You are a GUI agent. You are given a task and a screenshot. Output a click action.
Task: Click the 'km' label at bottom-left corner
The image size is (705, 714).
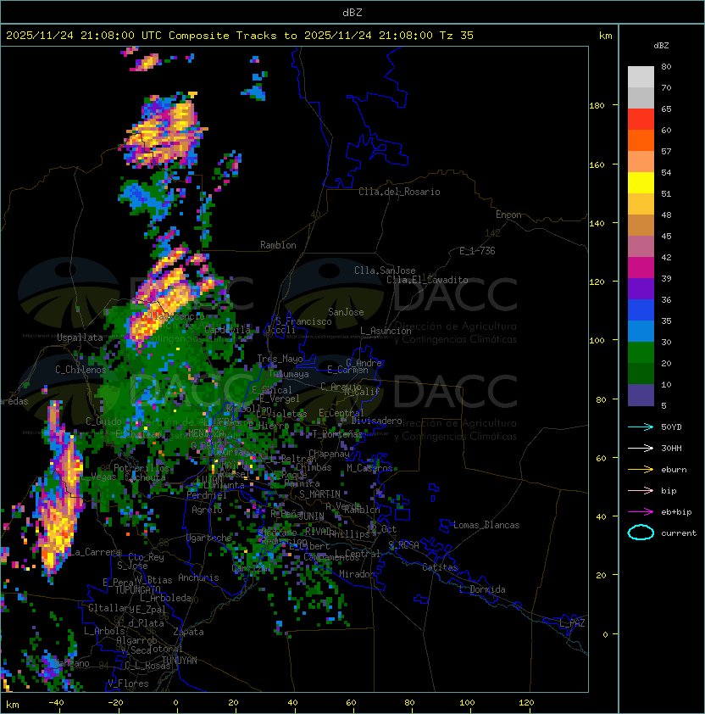(13, 705)
